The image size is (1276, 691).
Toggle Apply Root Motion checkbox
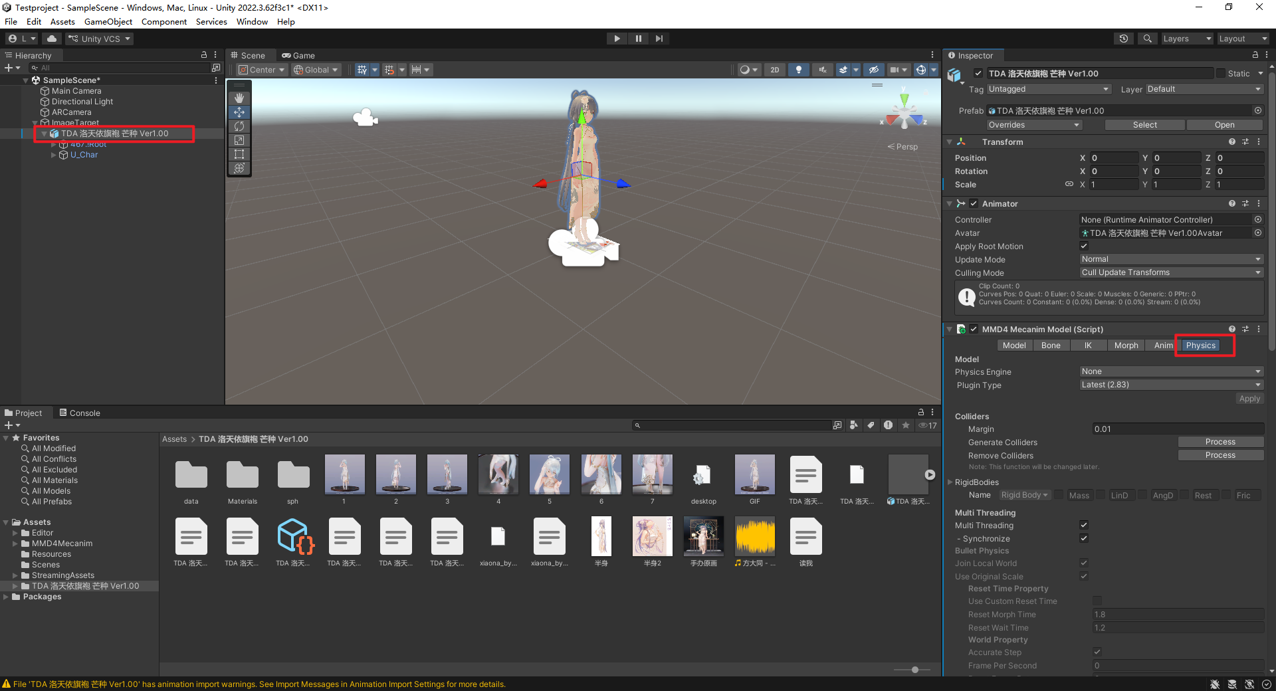1084,246
